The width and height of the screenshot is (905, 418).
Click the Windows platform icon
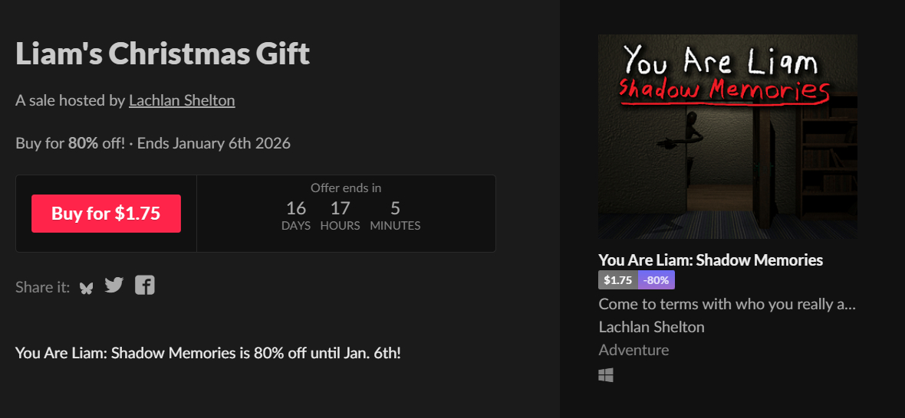[x=606, y=375]
